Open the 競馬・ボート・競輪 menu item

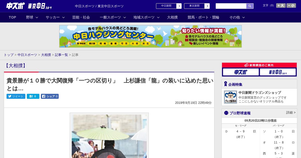(x=203, y=17)
